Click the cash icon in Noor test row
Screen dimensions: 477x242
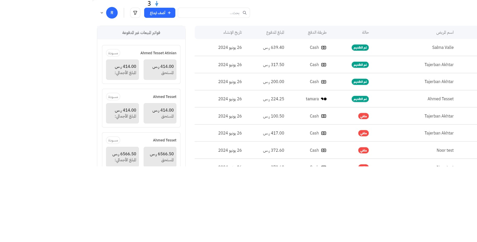coord(324,150)
